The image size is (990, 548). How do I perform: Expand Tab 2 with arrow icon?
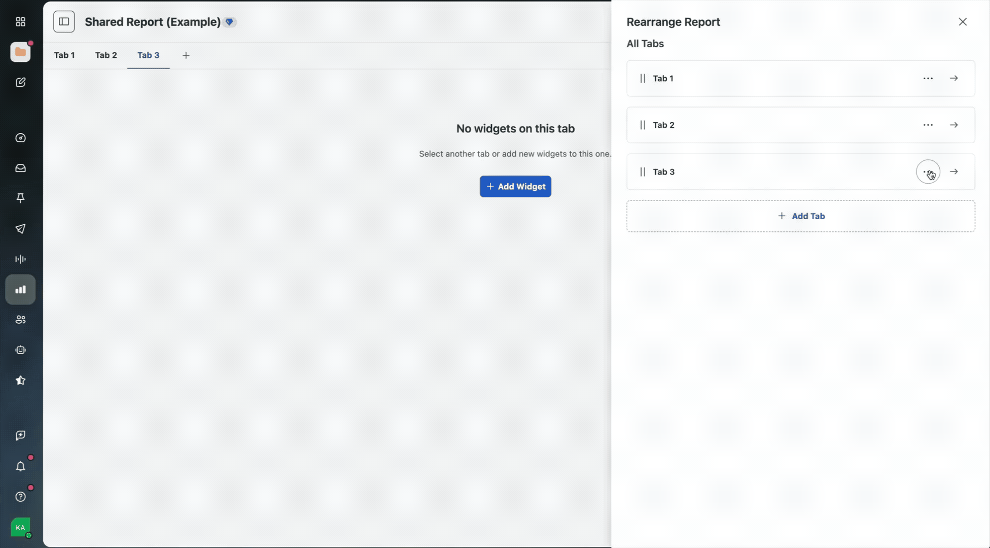click(954, 125)
